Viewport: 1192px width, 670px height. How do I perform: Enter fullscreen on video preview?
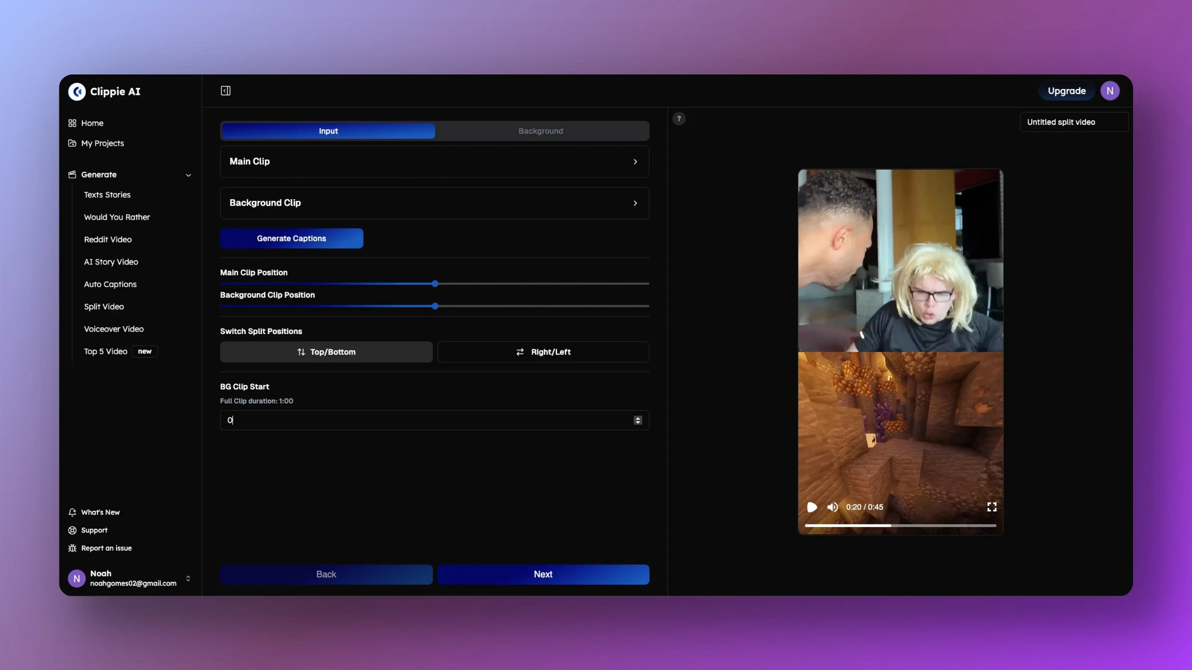[992, 507]
